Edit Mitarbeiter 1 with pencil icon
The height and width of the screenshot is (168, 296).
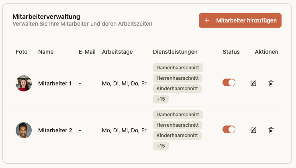(x=253, y=83)
